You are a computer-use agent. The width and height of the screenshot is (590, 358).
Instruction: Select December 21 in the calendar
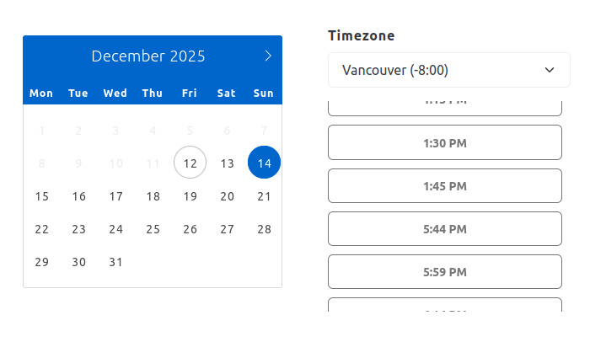click(x=265, y=196)
